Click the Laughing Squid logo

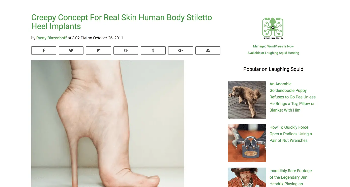pos(273,28)
